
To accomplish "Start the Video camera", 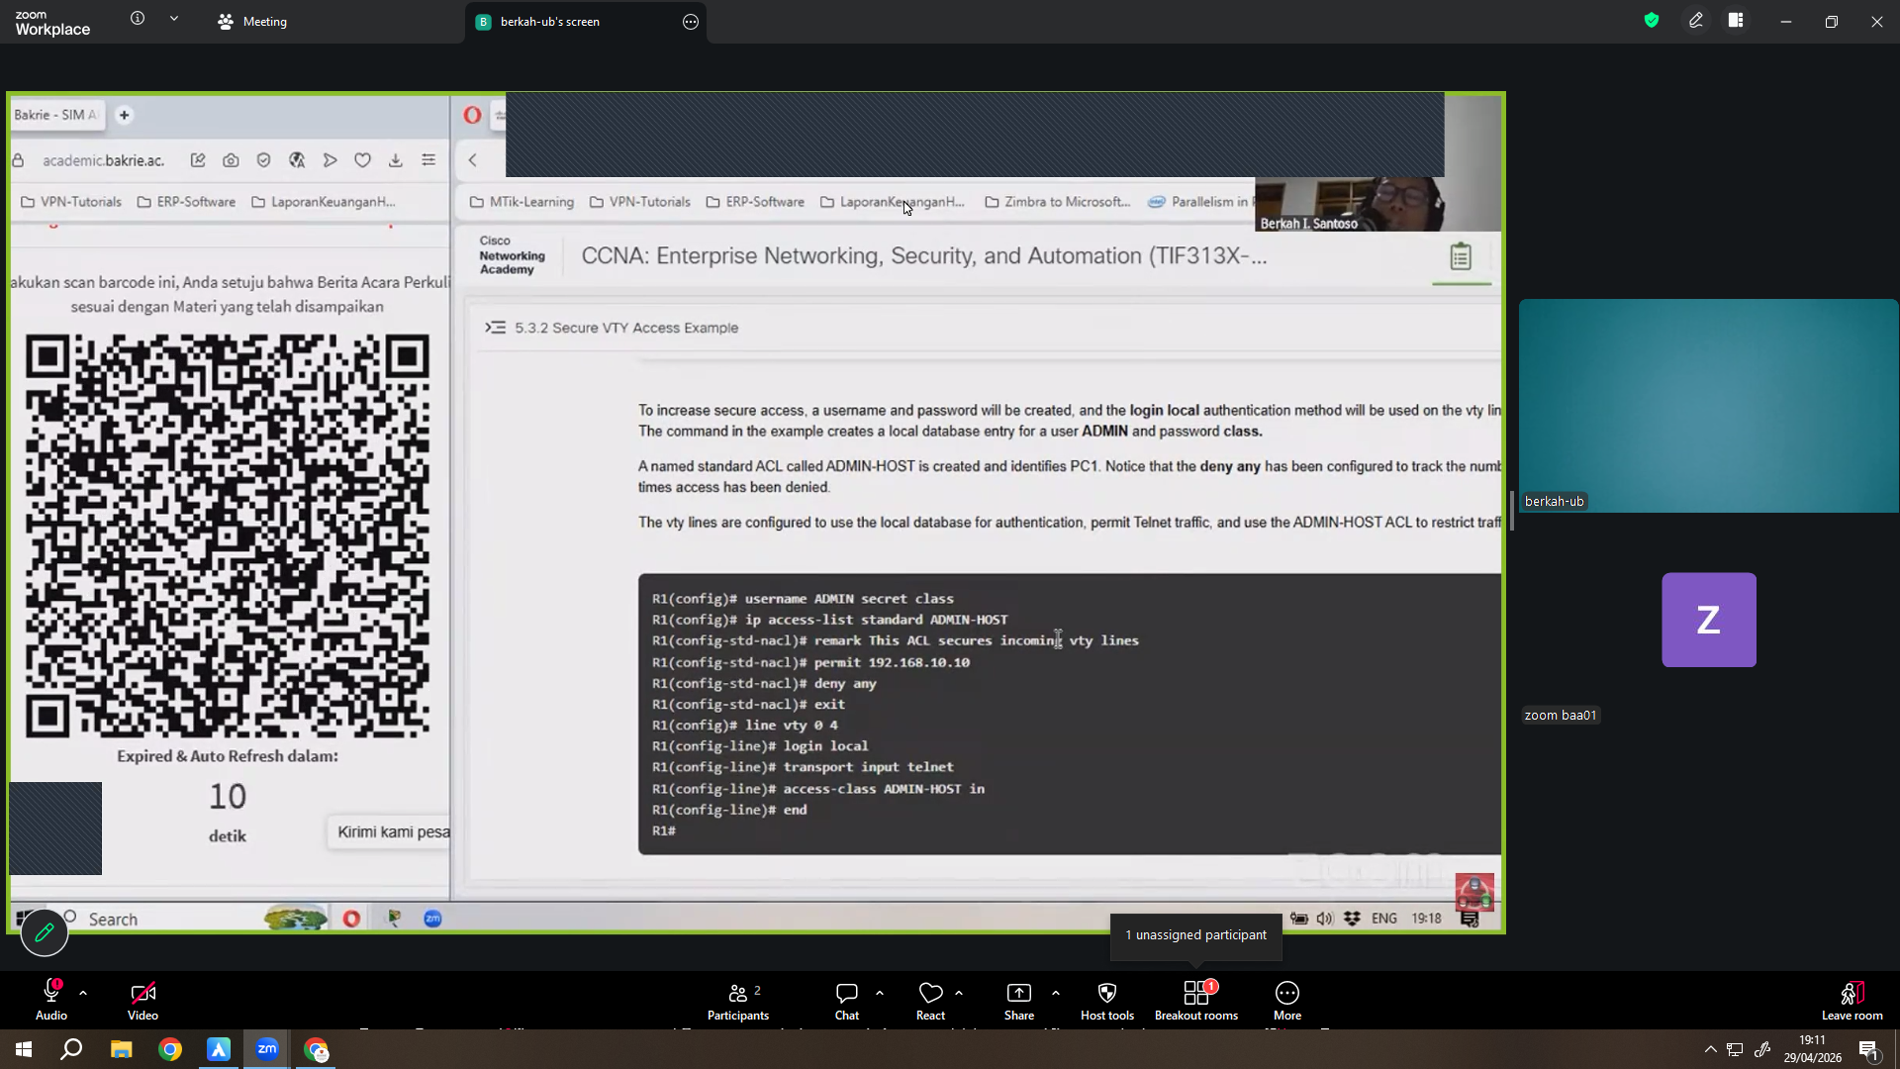I will click(142, 1001).
